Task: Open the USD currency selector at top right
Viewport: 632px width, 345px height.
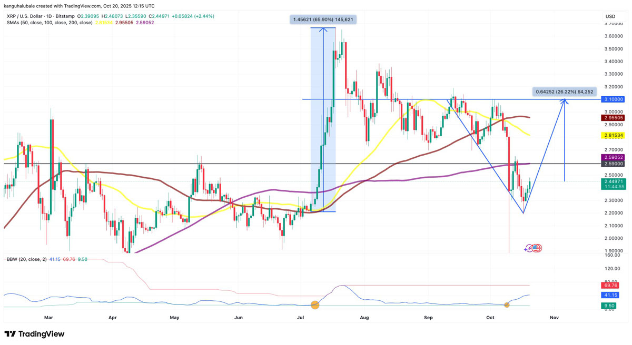Action: coord(611,16)
